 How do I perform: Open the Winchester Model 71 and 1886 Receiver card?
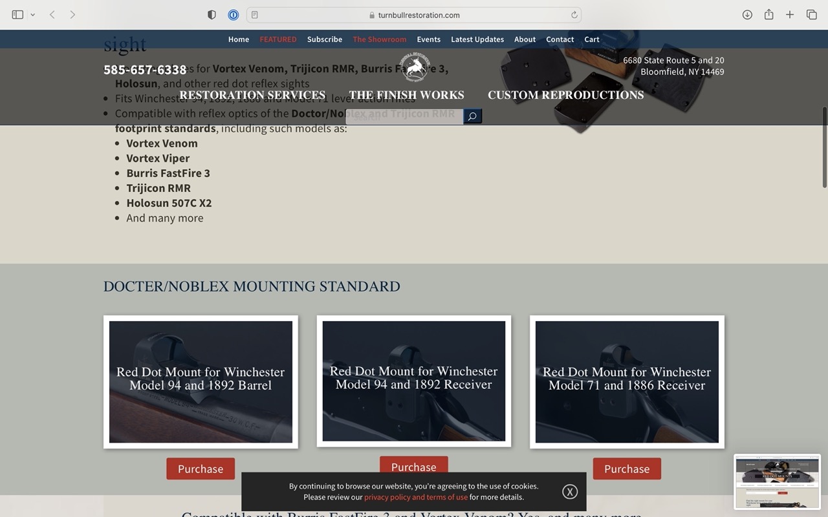coord(627,382)
